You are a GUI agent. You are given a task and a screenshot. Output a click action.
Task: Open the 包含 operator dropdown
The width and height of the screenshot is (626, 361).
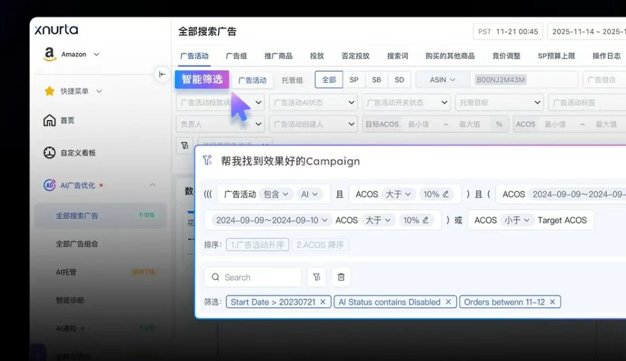pos(276,194)
